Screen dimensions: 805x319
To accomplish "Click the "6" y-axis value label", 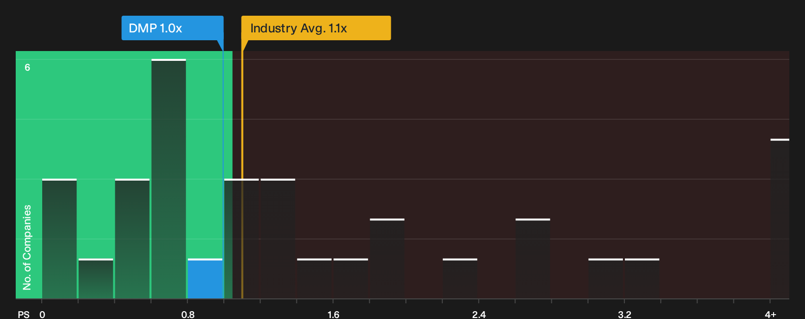I will tap(27, 67).
